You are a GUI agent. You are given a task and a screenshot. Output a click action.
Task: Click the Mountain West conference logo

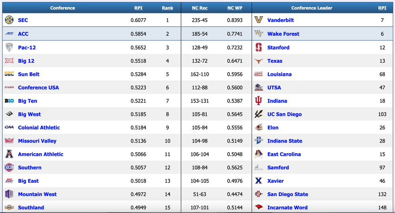9,194
